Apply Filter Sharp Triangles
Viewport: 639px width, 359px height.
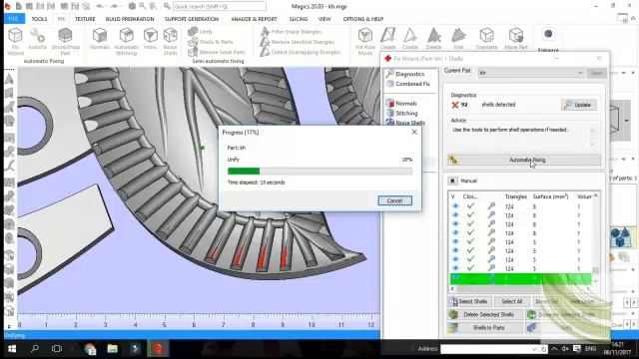[291, 31]
